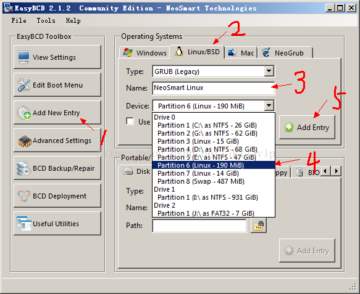Click the Add New Entry gear icon

23,113
